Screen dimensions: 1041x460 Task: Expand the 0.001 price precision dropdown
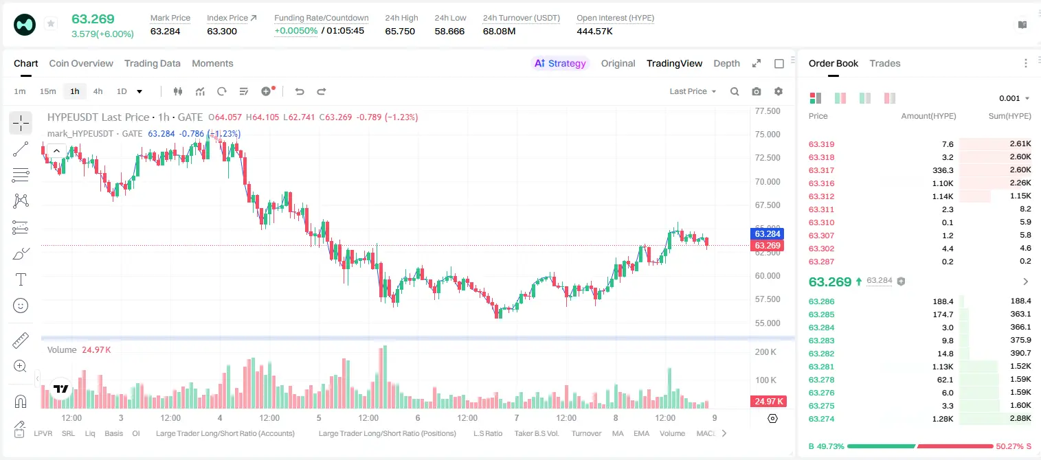(1014, 98)
